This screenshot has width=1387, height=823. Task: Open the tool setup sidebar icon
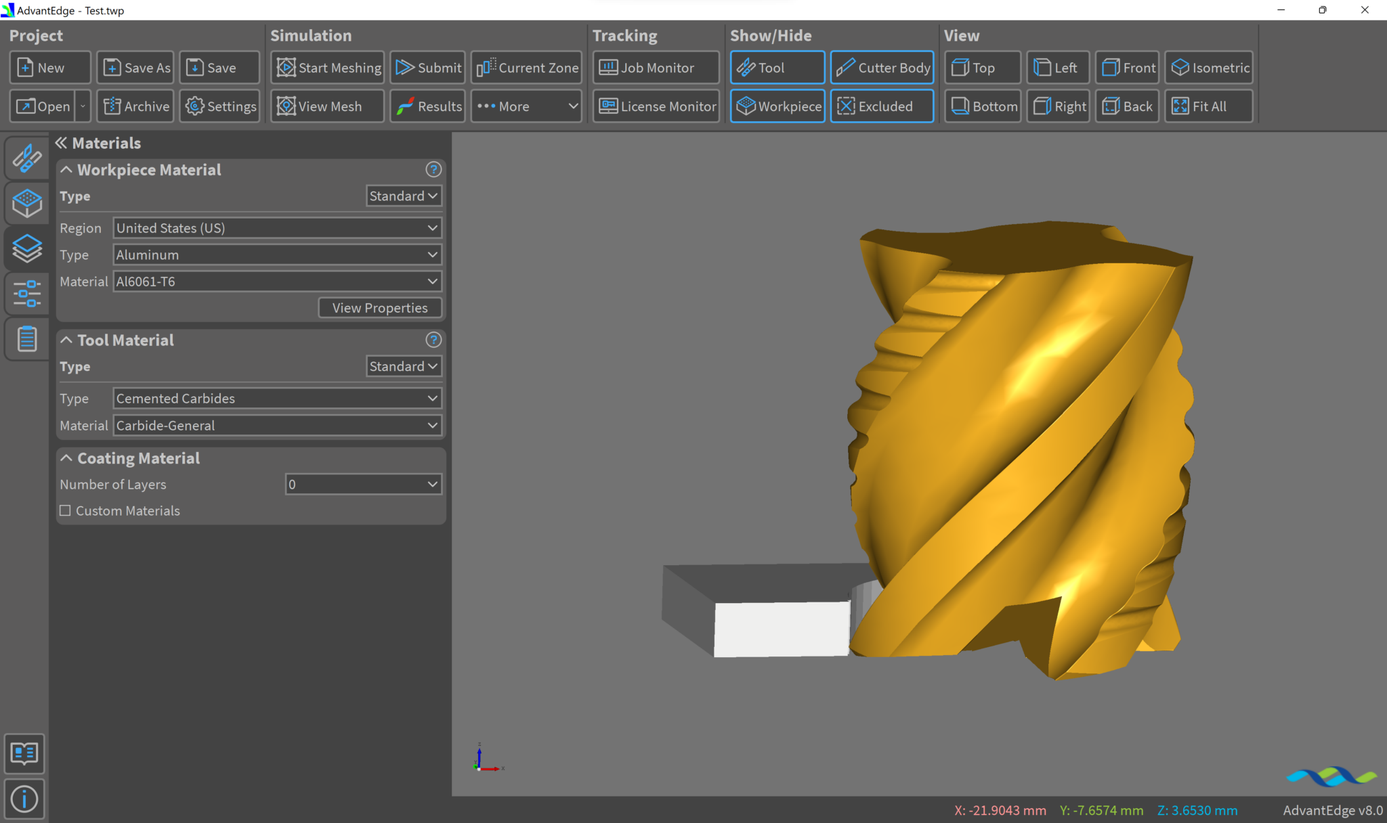click(x=27, y=158)
